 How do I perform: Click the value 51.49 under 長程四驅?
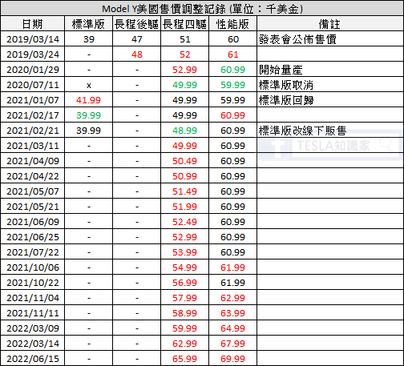[x=184, y=191]
